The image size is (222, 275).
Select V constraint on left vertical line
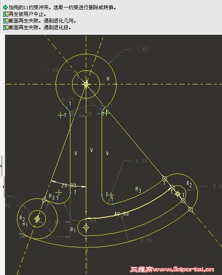coord(76,153)
